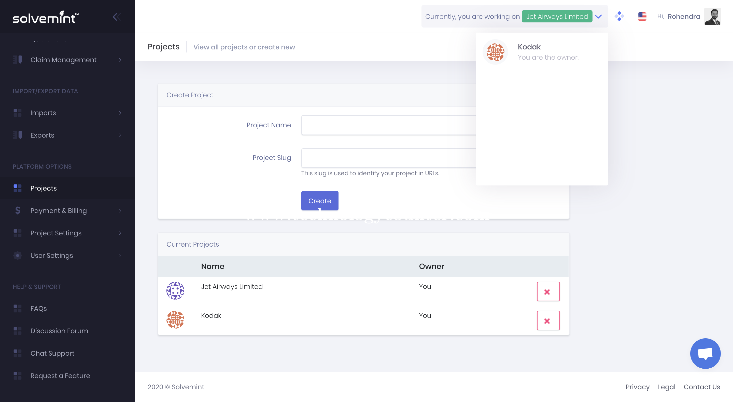The width and height of the screenshot is (733, 402).
Task: Click the Jet Airways Limited green badge
Action: tap(557, 17)
